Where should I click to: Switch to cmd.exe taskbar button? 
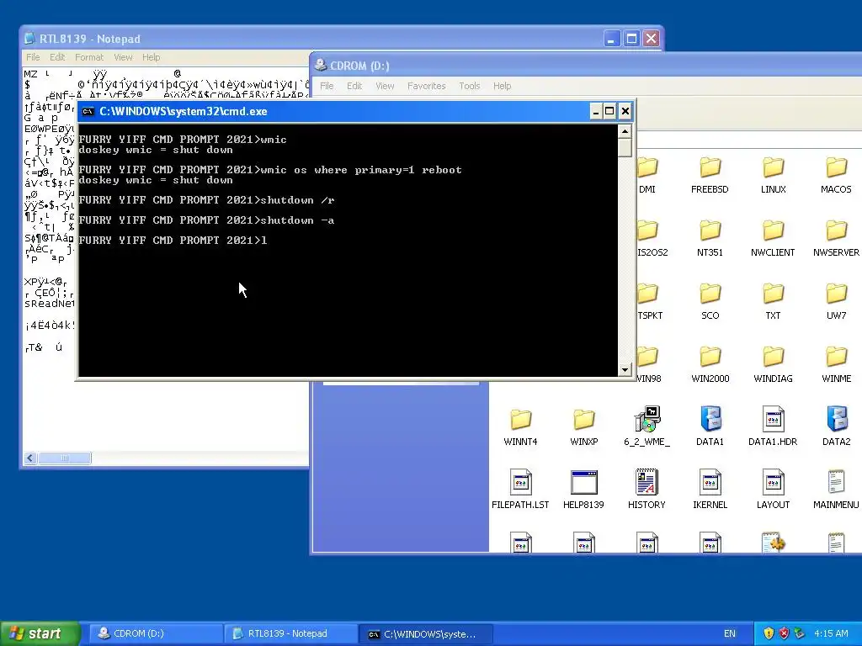pyautogui.click(x=426, y=633)
